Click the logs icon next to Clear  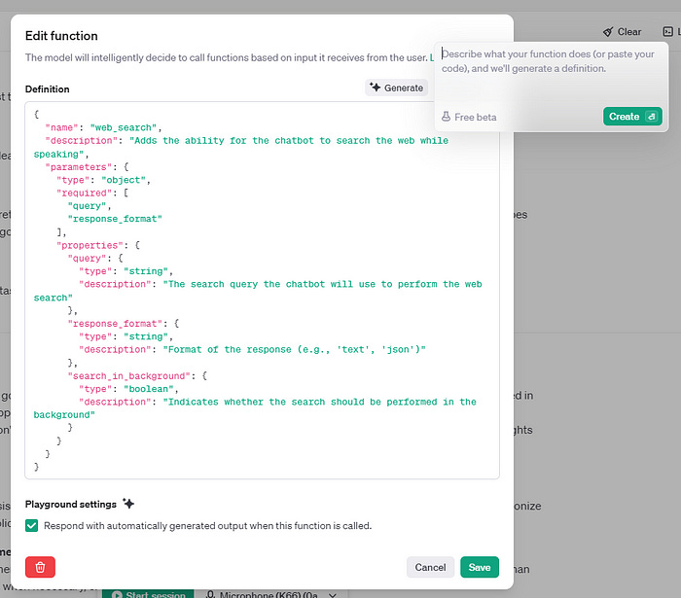pos(667,31)
